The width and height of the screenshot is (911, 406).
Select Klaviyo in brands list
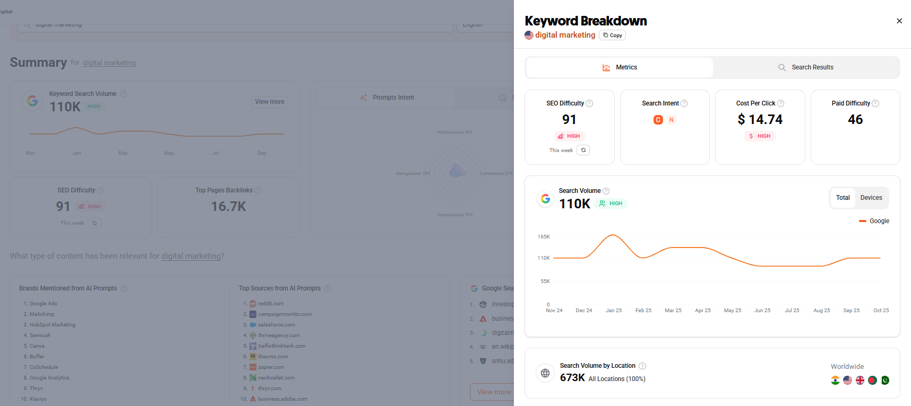click(38, 399)
